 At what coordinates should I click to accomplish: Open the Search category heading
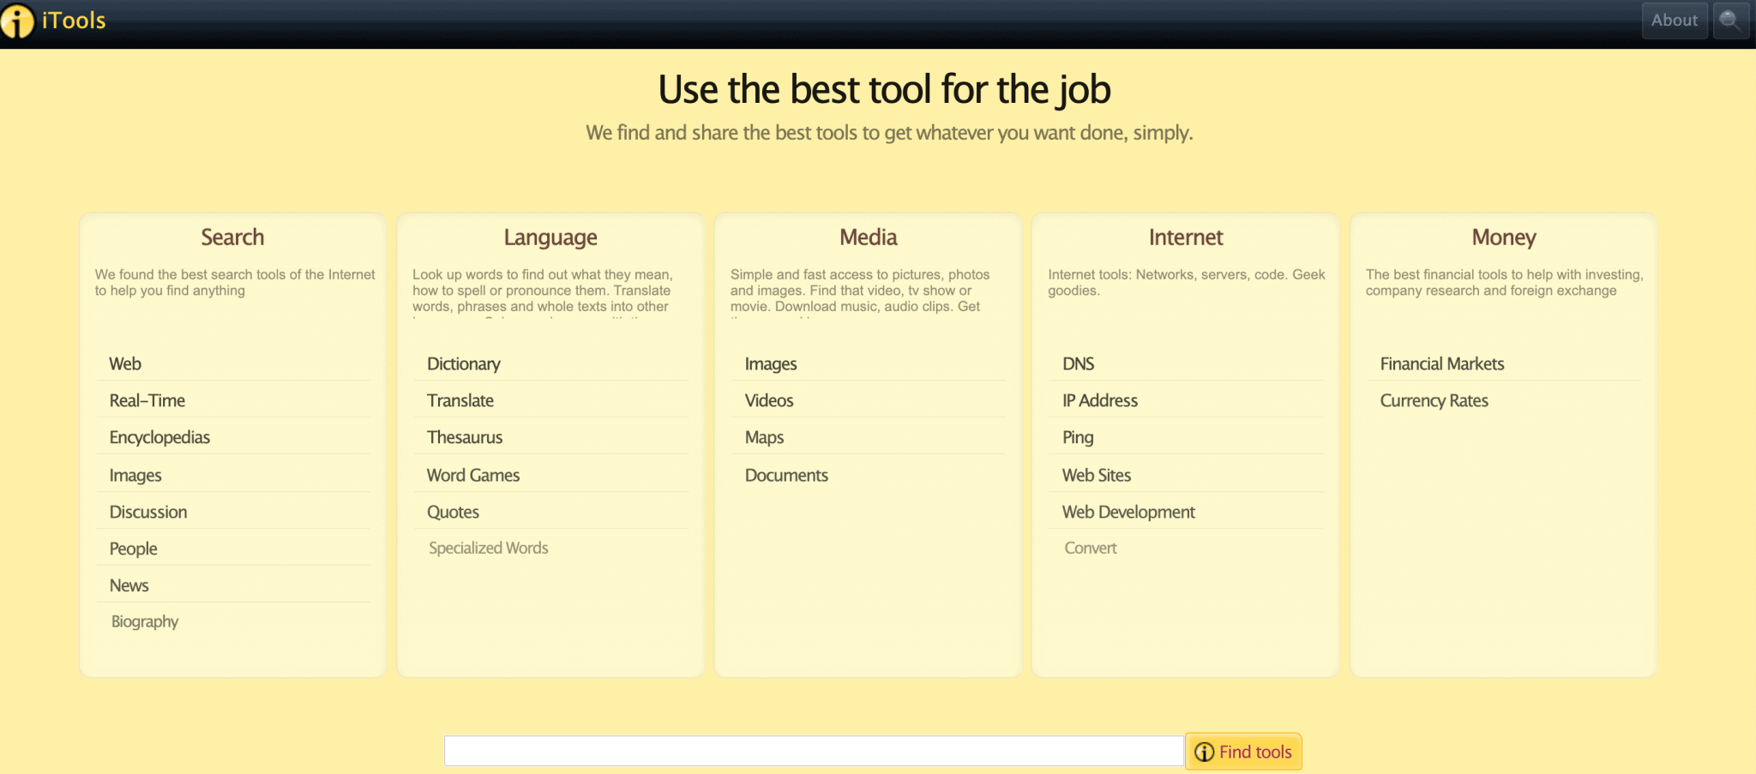232,237
